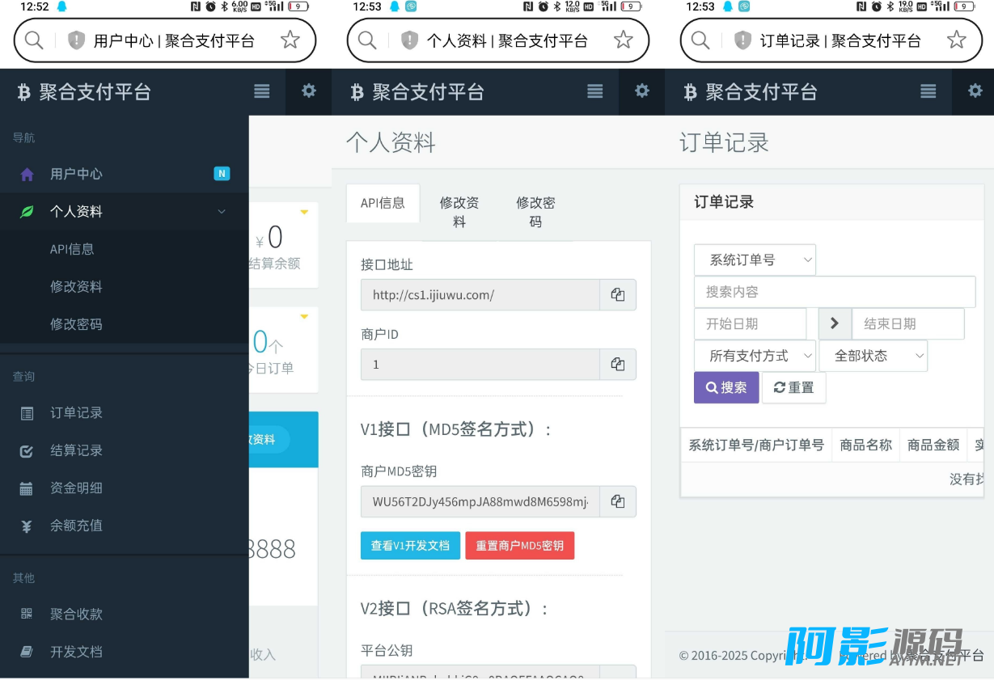The height and width of the screenshot is (680, 994).
Task: Open 余额充值 from the sidebar
Action: [76, 526]
